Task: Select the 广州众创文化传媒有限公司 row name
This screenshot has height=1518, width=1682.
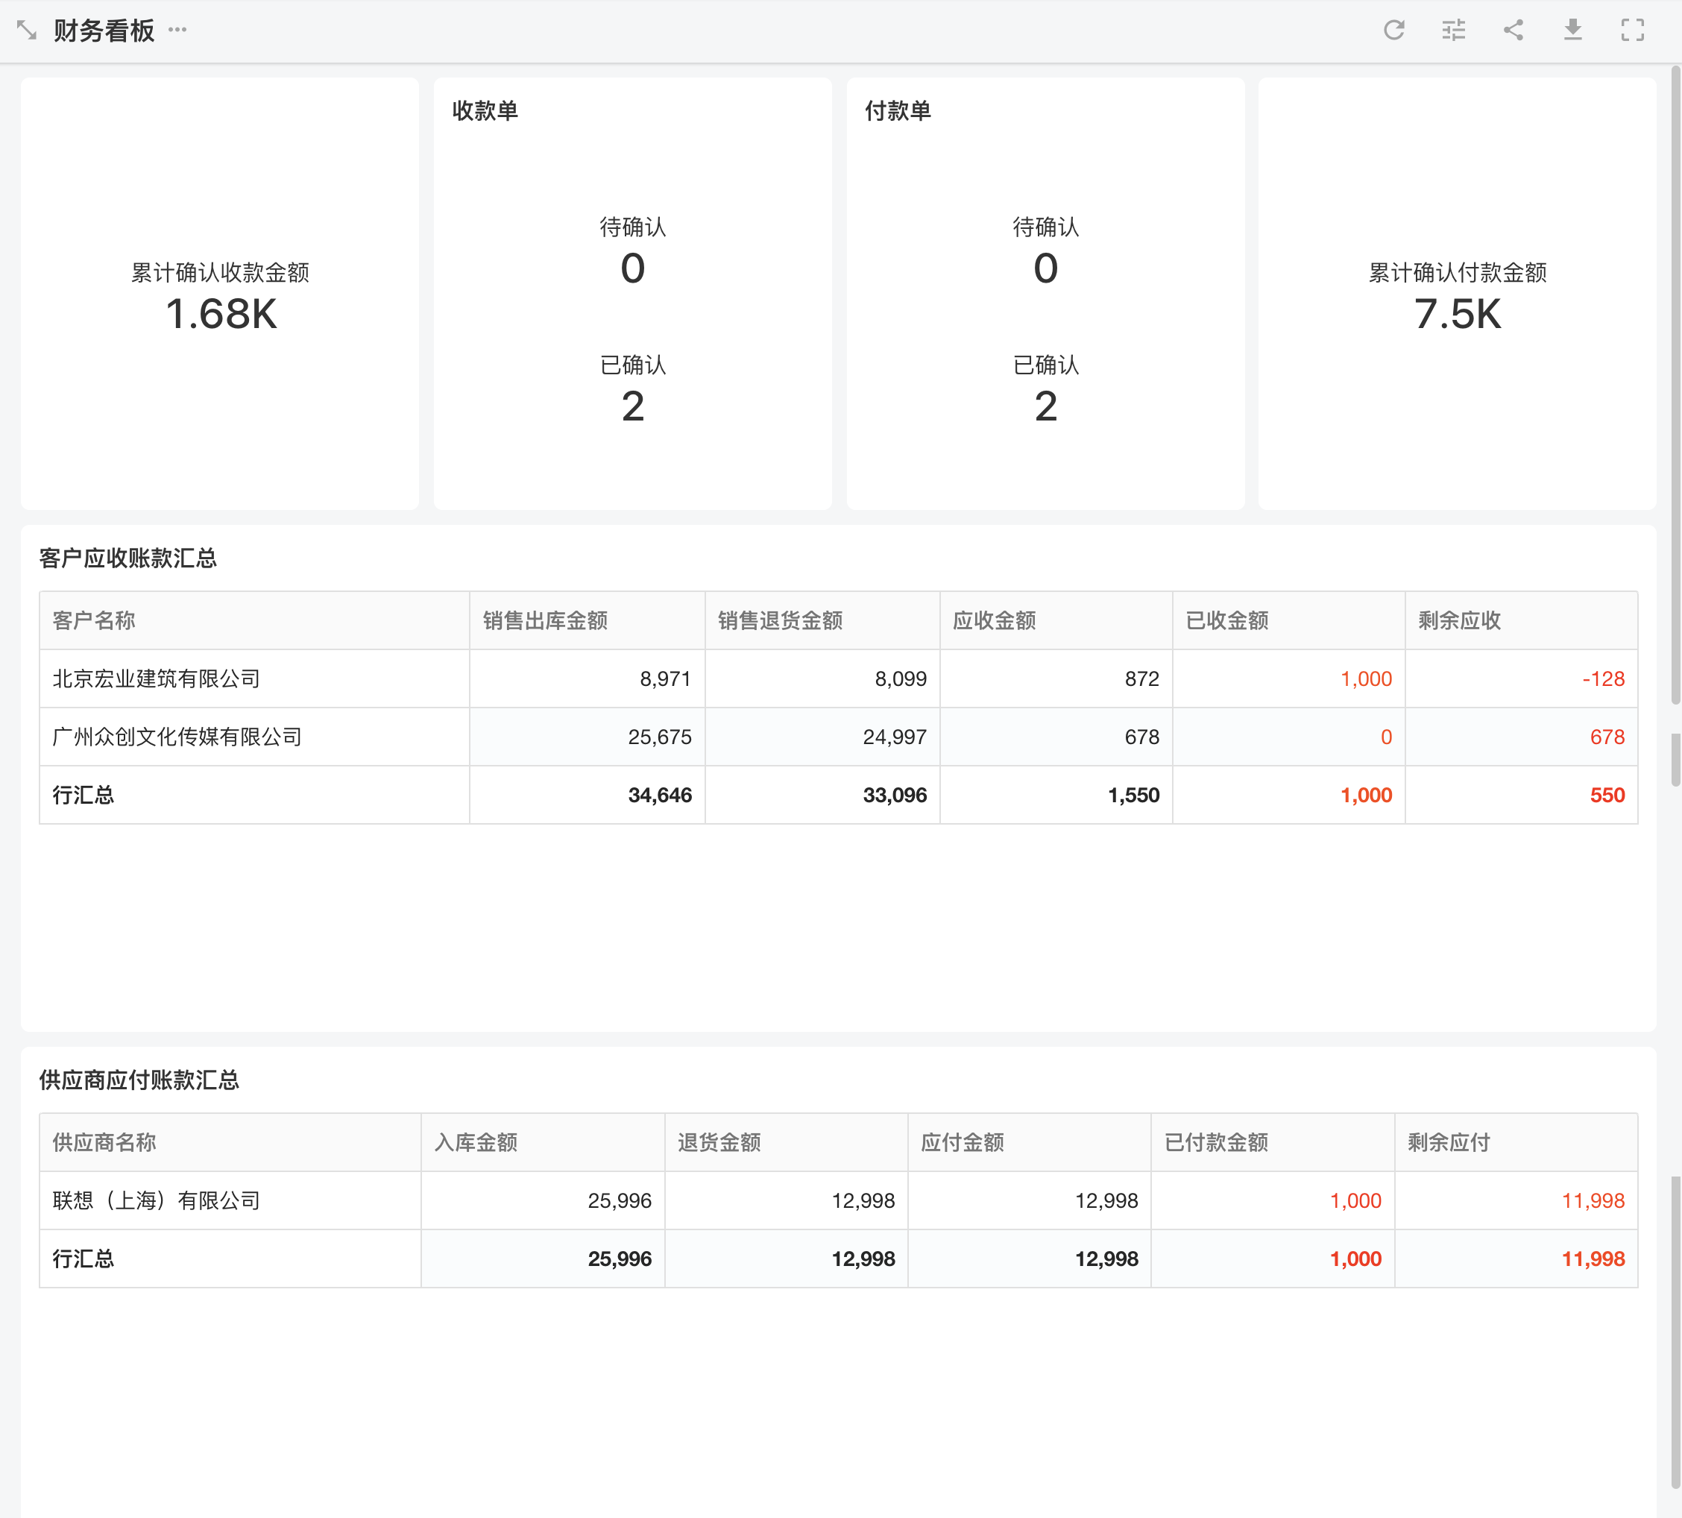Action: [177, 737]
